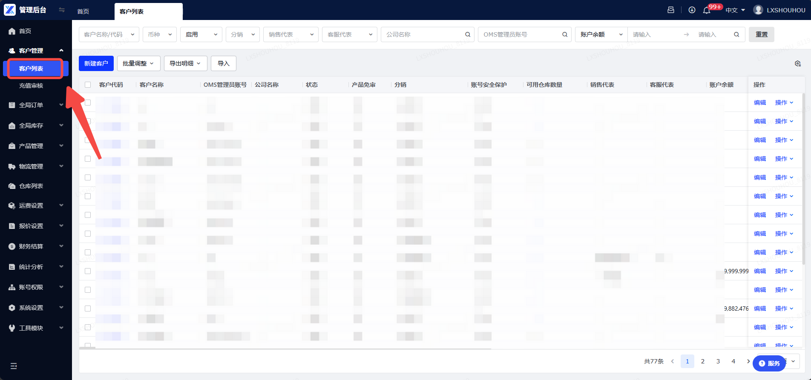Click search icon in 账户余额 range field

tap(736, 34)
